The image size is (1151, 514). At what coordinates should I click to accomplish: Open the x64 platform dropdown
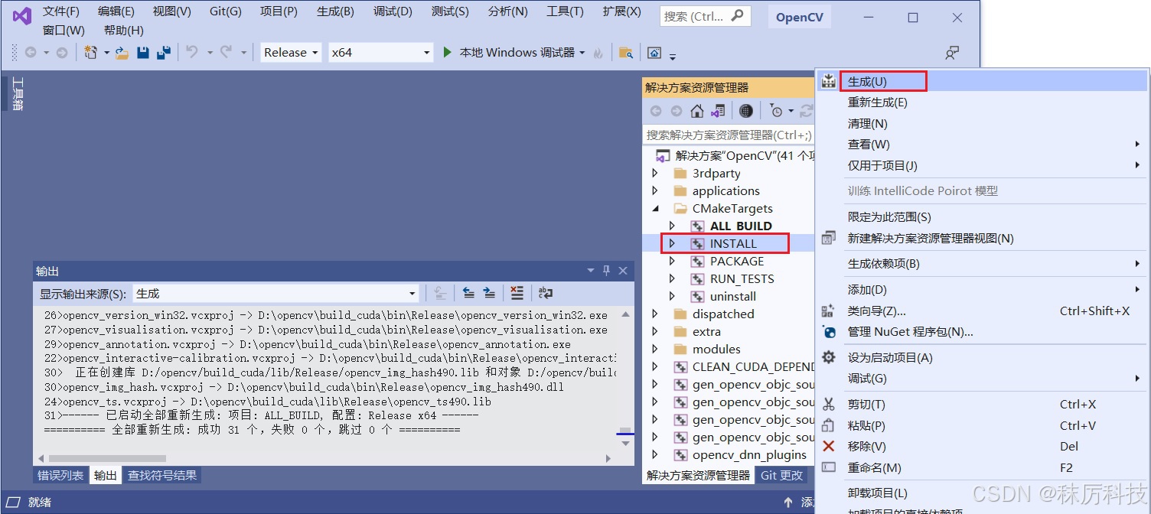(x=381, y=52)
